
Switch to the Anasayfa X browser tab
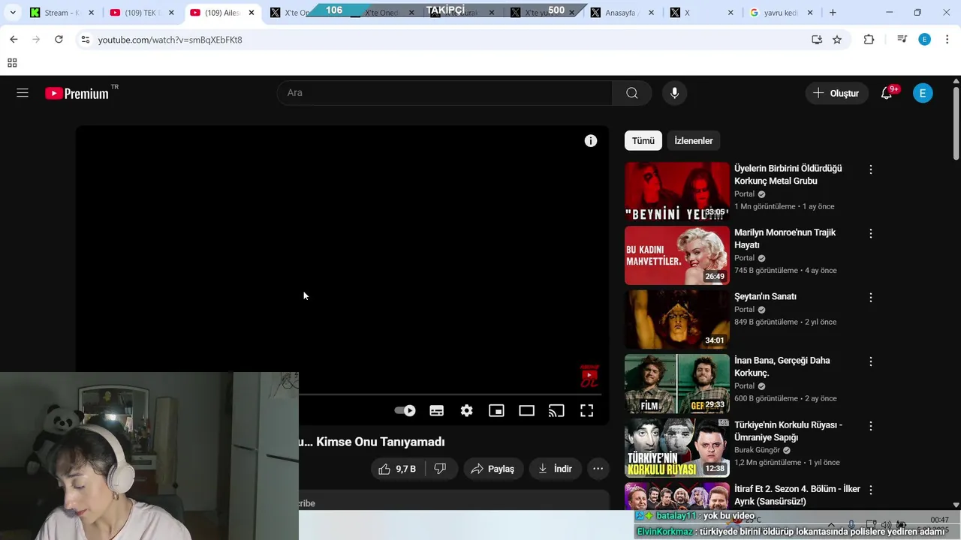pyautogui.click(x=623, y=13)
